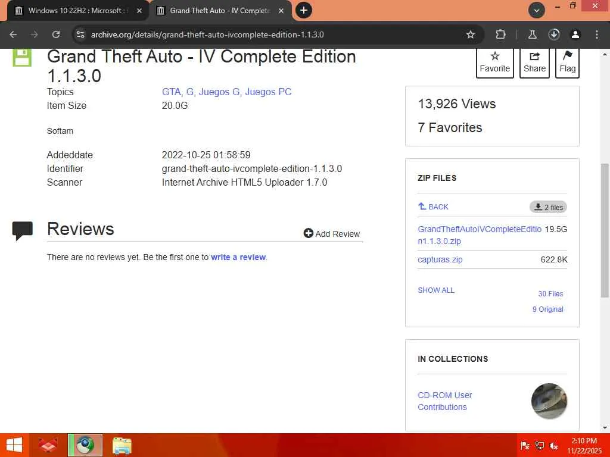Open a new browser tab
This screenshot has height=457, width=610.
pos(304,11)
